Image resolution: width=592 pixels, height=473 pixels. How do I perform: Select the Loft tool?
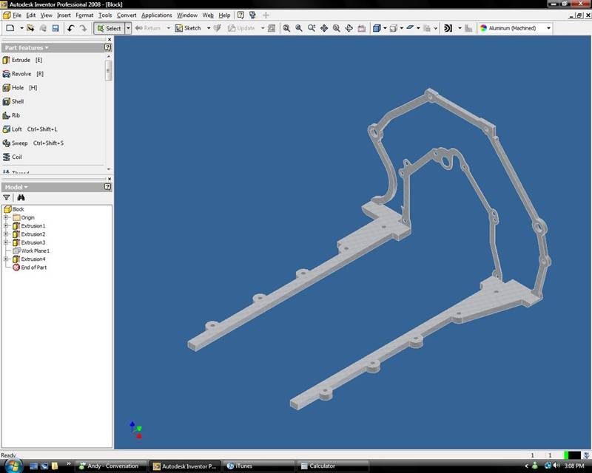17,129
